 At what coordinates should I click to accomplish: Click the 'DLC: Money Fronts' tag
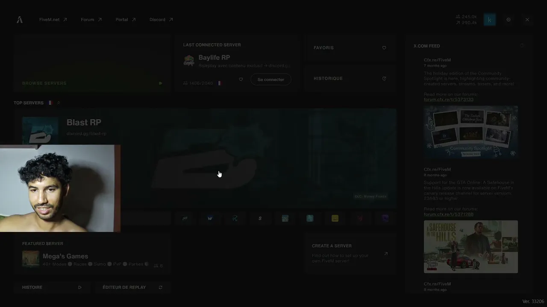[x=371, y=197]
